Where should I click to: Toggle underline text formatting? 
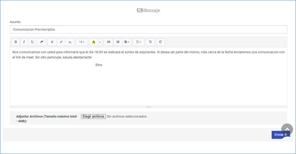click(32, 42)
